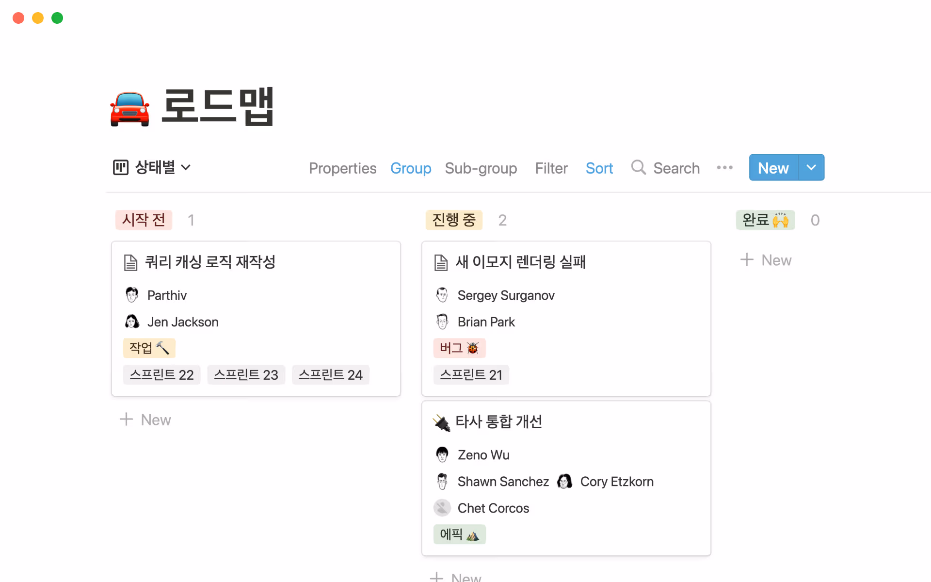Image resolution: width=931 pixels, height=582 pixels.
Task: Open search with the magnifier icon
Action: pyautogui.click(x=638, y=167)
